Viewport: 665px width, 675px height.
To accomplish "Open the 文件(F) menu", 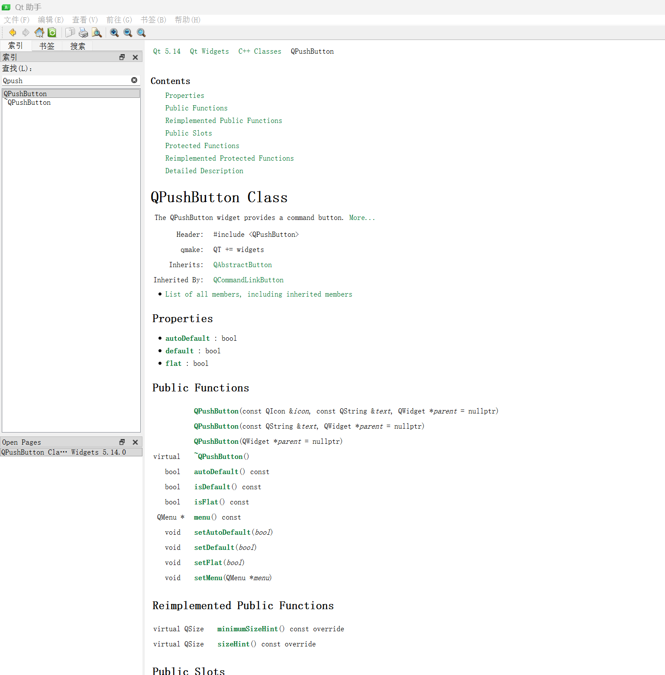I will tap(16, 20).
